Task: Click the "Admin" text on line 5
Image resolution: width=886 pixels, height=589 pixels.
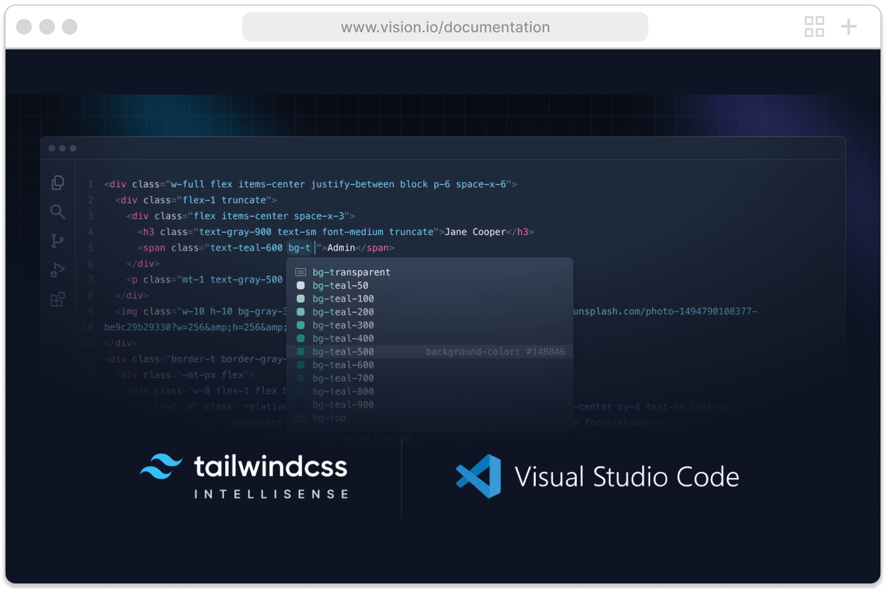Action: click(341, 248)
